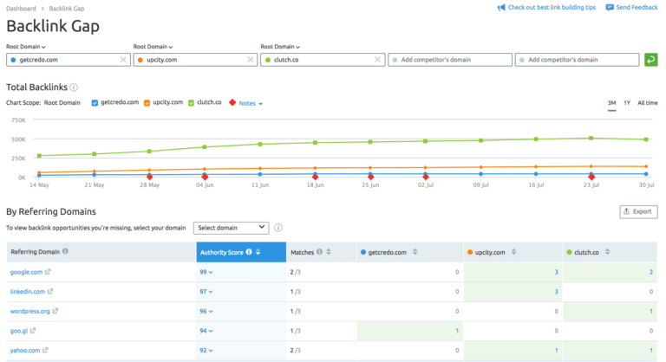The width and height of the screenshot is (666, 362).
Task: Open the Select domain dropdown
Action: (x=231, y=228)
